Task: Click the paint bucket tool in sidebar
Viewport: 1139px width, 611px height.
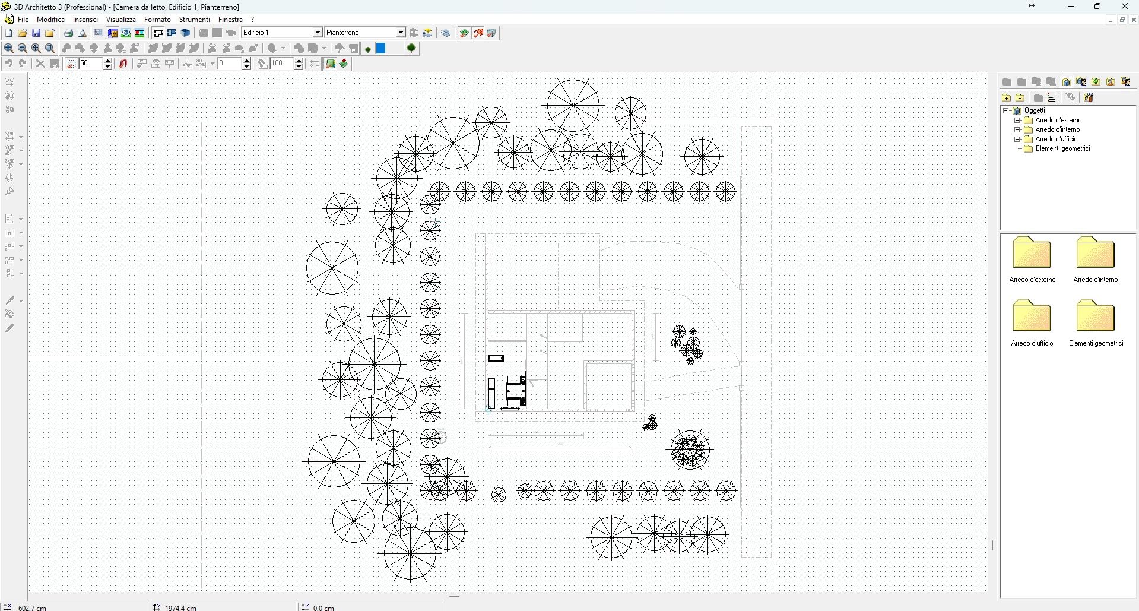Action: tap(9, 314)
